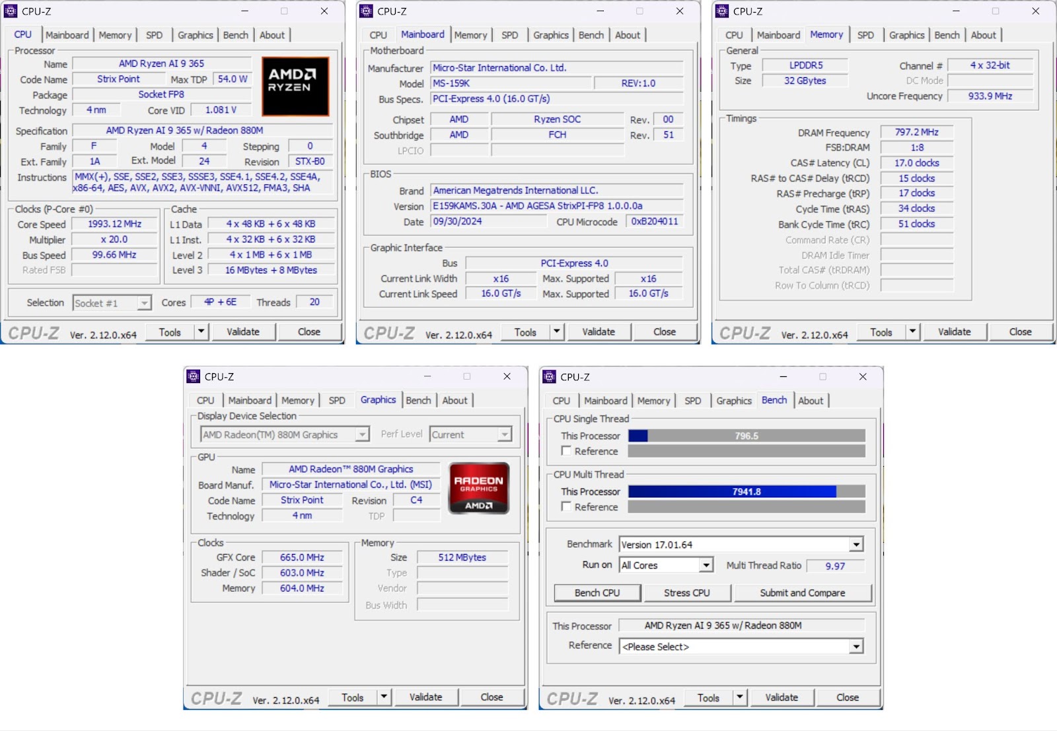Click the Close button in the Bench window
Screen dimensions: 1057x731
[x=848, y=697]
